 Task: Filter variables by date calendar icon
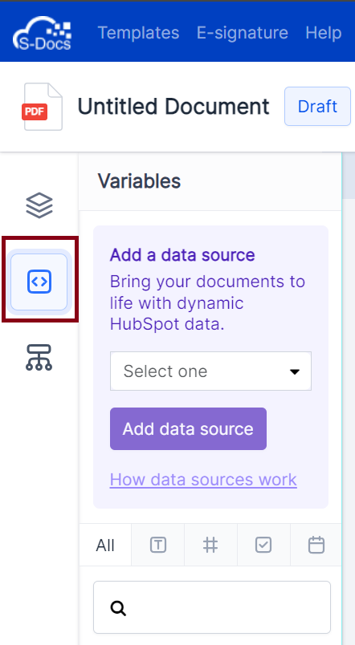[x=316, y=545]
